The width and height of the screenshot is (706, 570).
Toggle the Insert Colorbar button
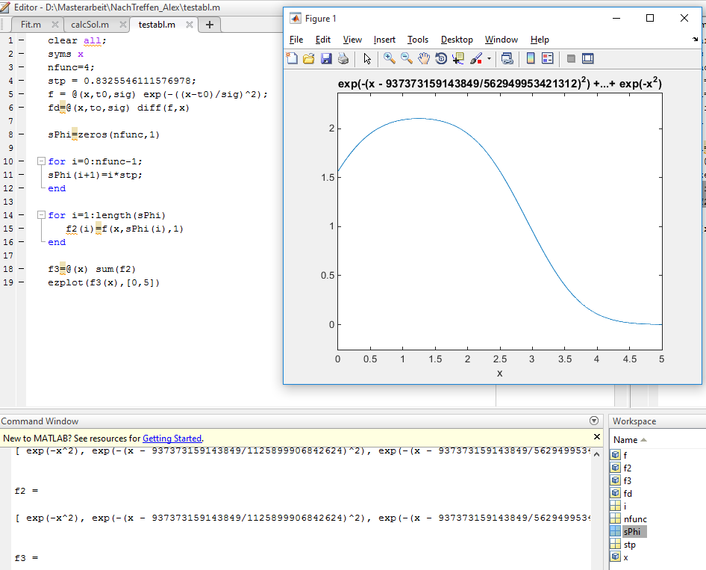pyautogui.click(x=531, y=58)
